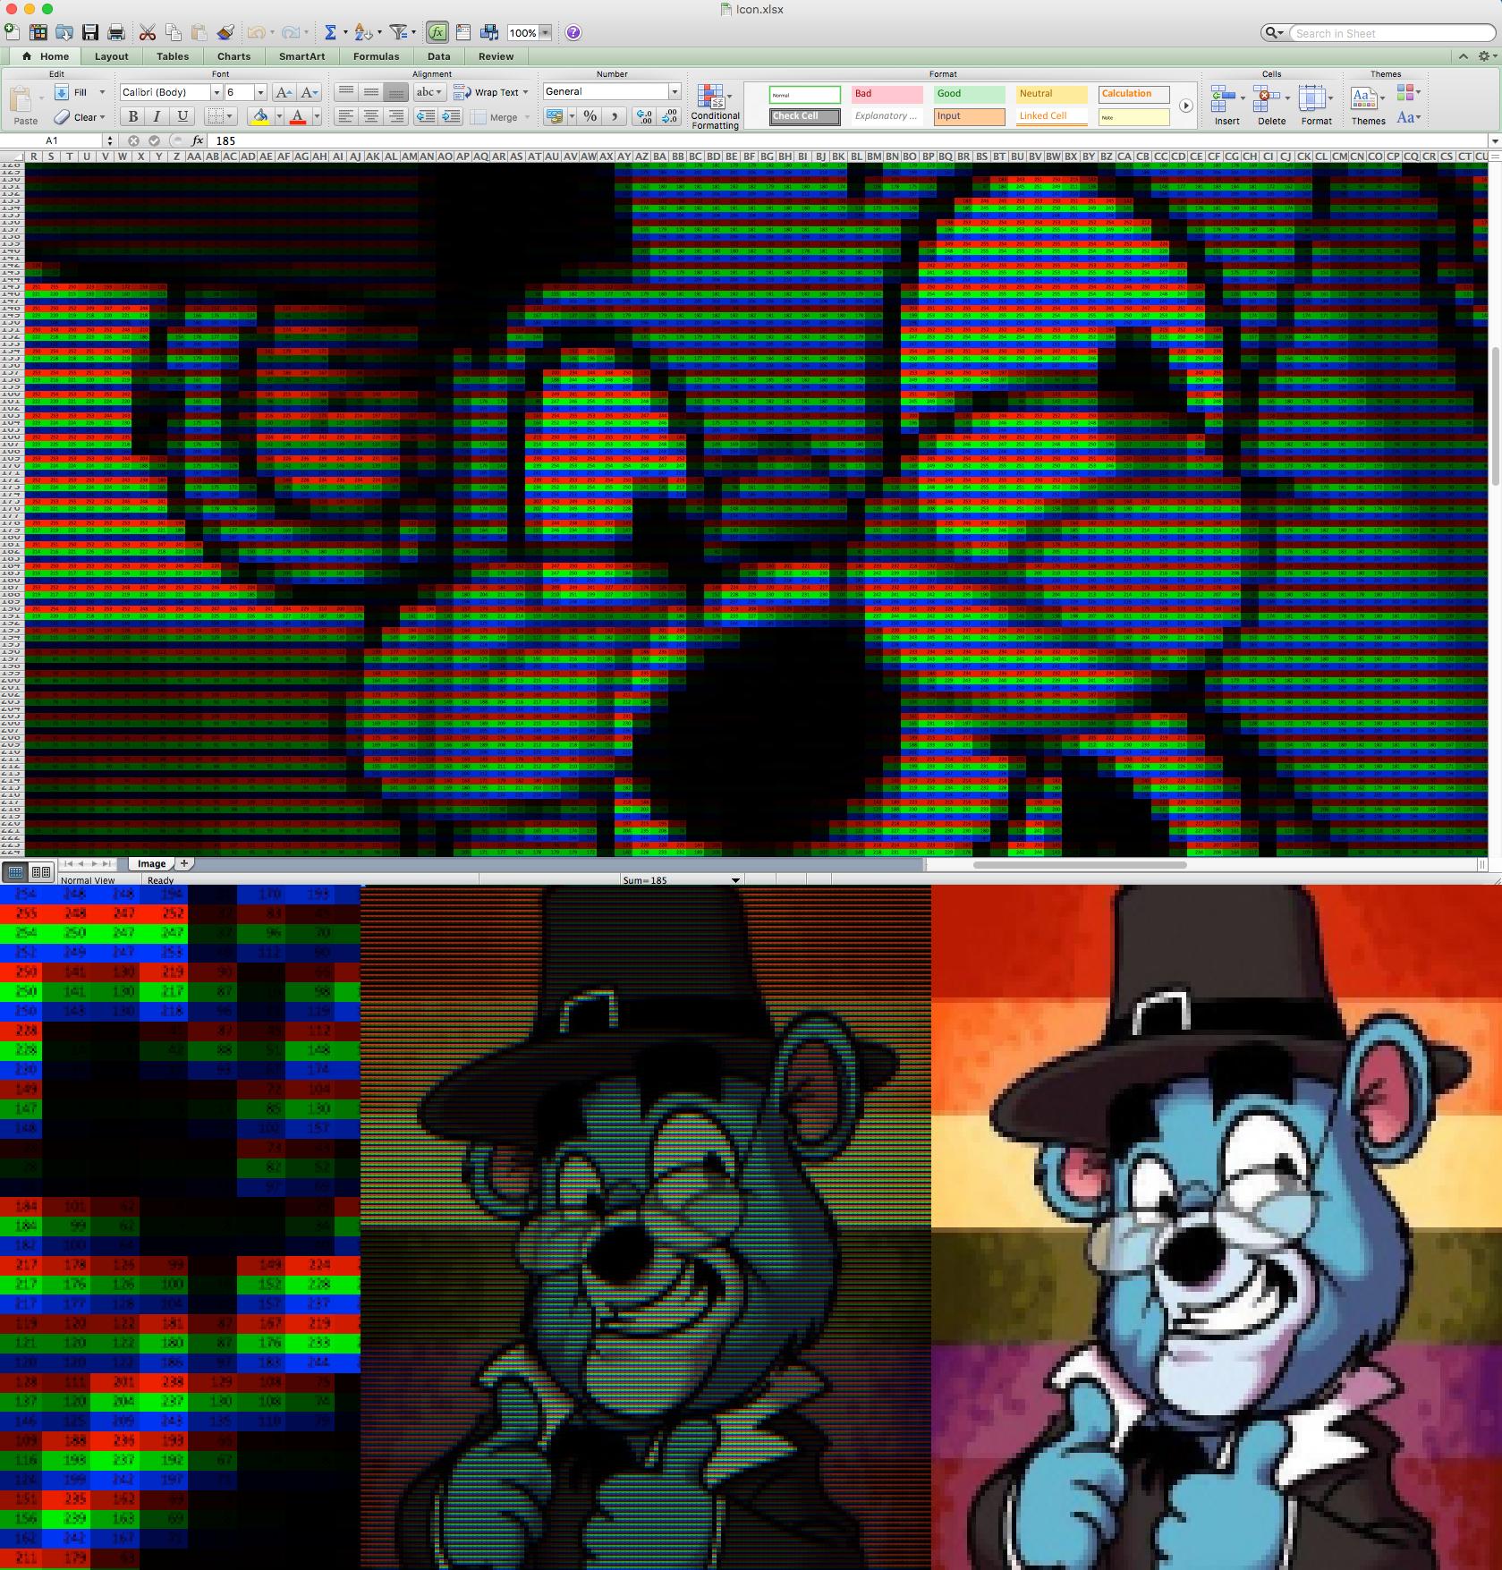Align text left horizontally
This screenshot has height=1570, width=1502.
pyautogui.click(x=346, y=116)
